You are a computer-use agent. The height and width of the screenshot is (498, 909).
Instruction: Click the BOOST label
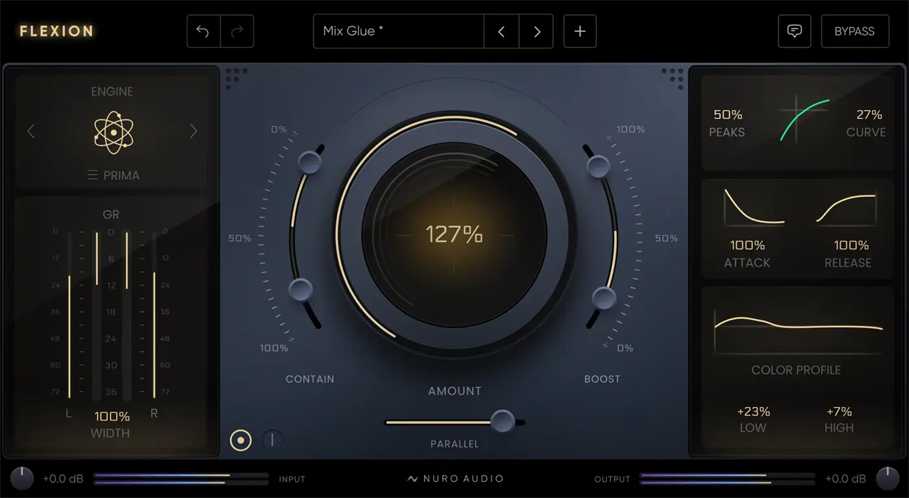(x=603, y=379)
